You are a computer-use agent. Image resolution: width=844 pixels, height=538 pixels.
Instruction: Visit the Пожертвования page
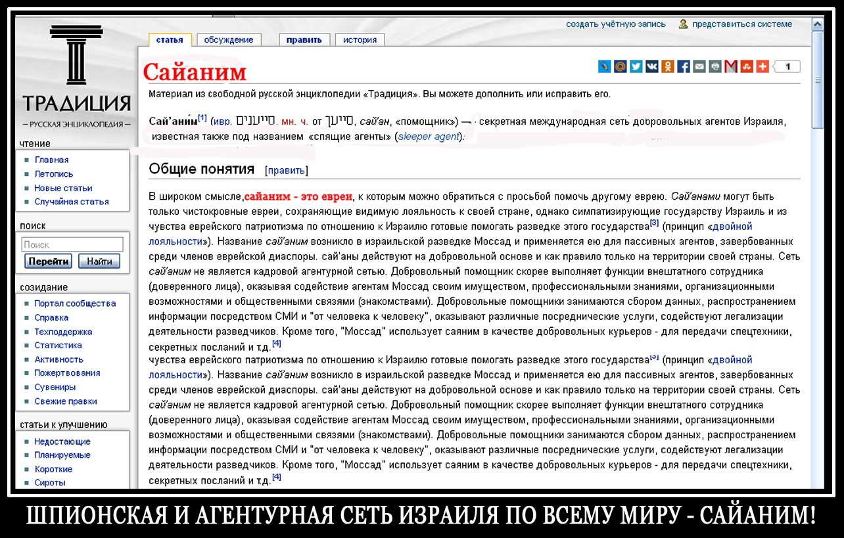(x=68, y=373)
